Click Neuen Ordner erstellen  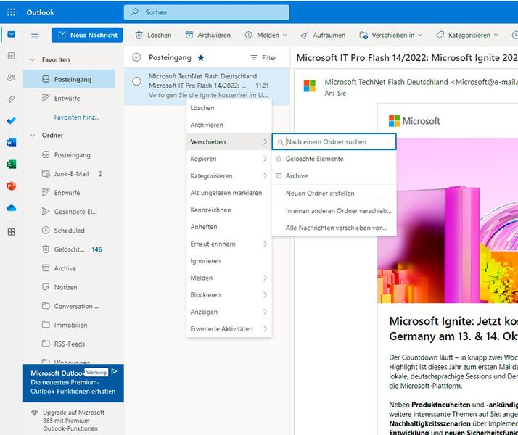[x=334, y=194]
